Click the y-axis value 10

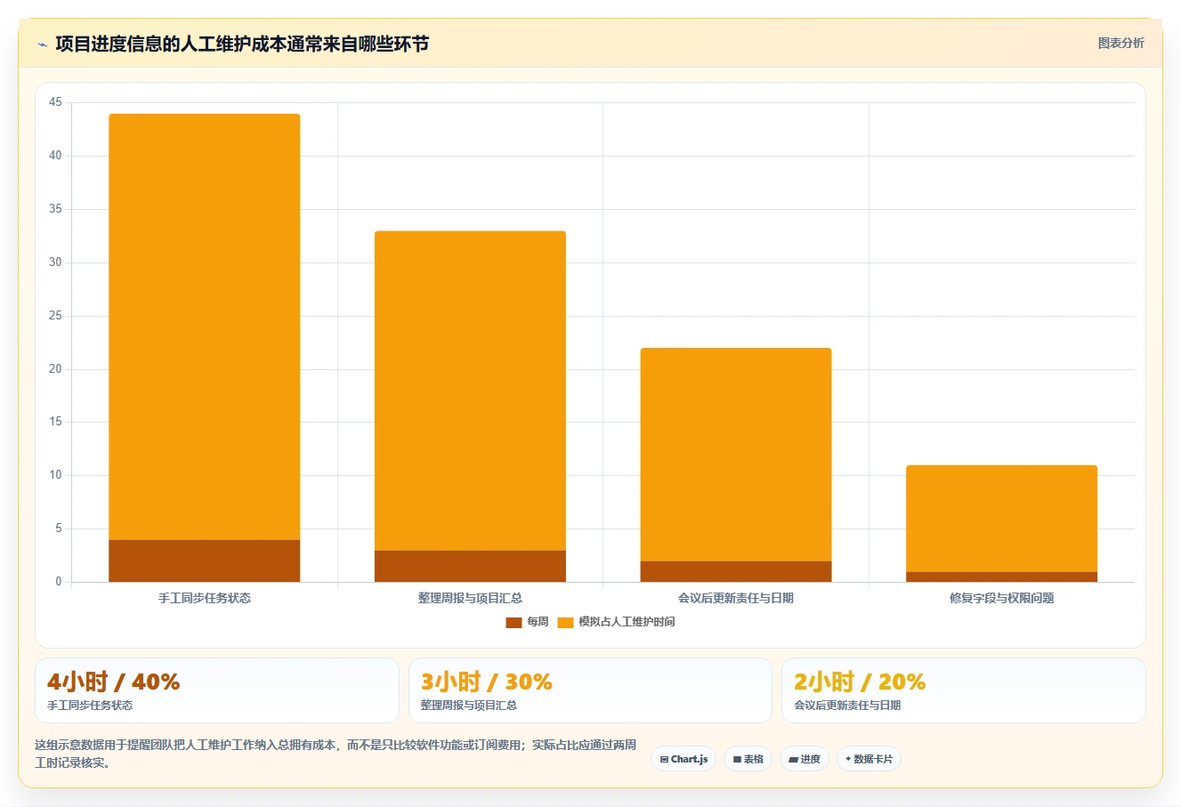tap(55, 475)
